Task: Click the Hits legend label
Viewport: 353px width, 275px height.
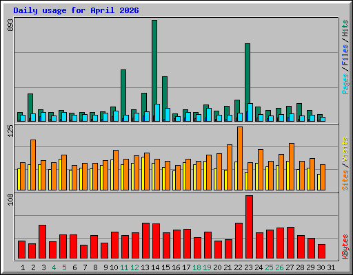Action: click(345, 28)
